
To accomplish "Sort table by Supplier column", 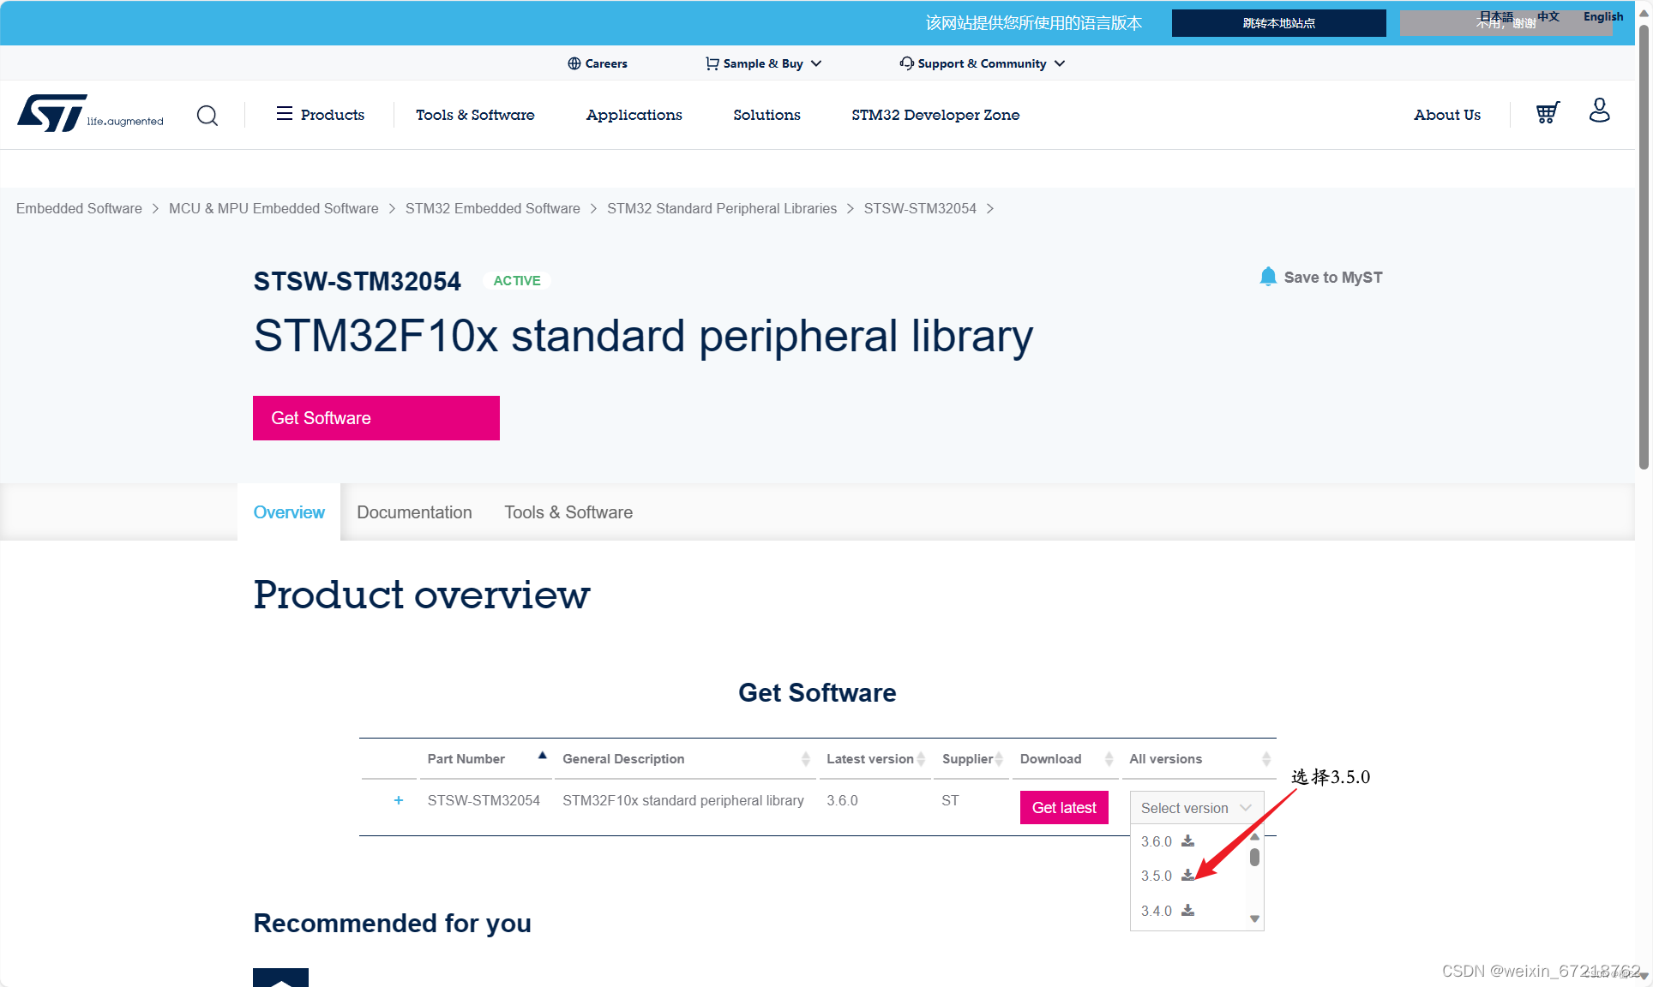I will [999, 759].
